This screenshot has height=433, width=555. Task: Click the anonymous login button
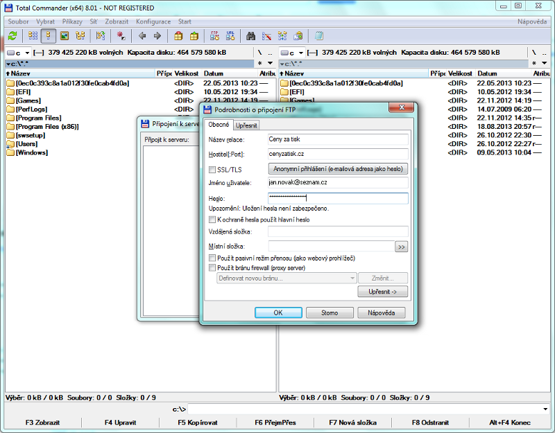(338, 169)
